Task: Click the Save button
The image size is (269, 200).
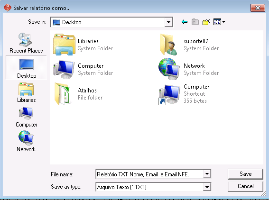Action: click(245, 174)
